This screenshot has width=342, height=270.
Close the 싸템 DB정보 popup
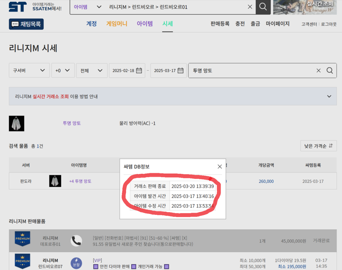220,167
